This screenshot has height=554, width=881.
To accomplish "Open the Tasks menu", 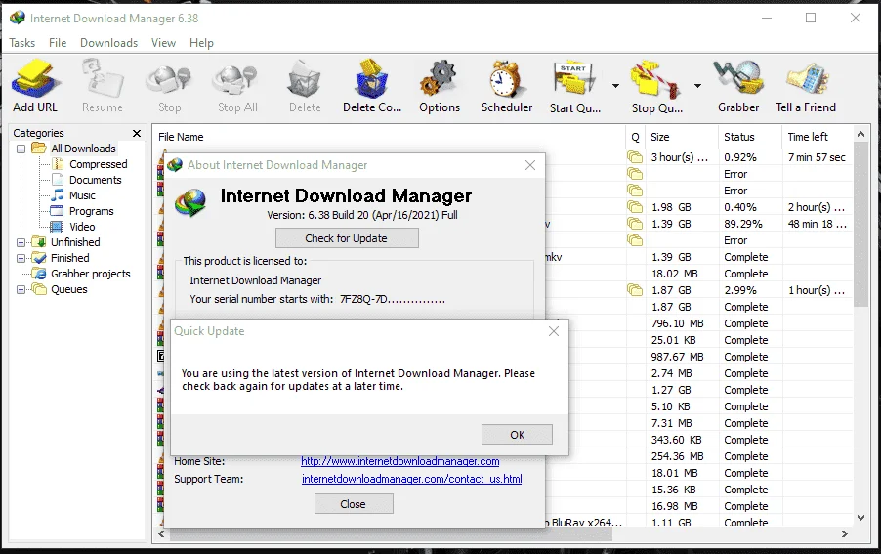I will coord(21,43).
